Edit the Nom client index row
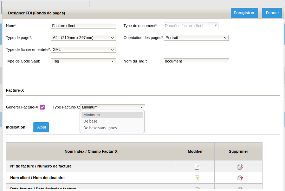The height and width of the screenshot is (191, 285). pos(197,178)
